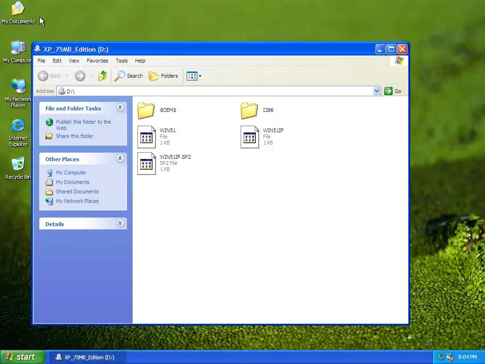This screenshot has height=364, width=485.
Task: Open the View menu
Action: [x=74, y=61]
